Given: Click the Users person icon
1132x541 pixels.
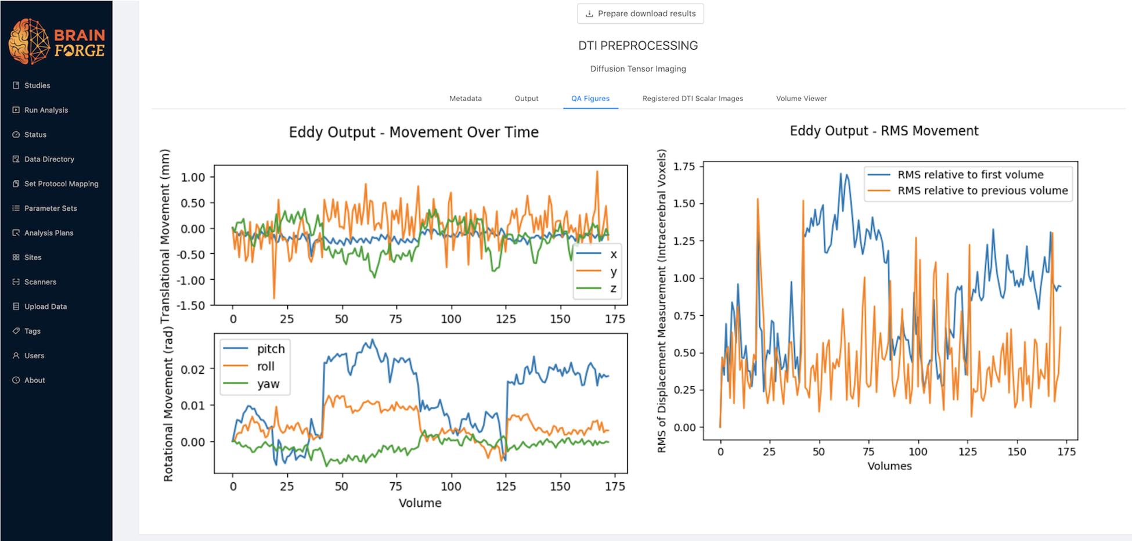Looking at the screenshot, I should point(16,355).
